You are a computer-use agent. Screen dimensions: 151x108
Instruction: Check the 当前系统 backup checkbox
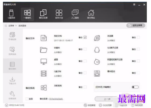tap(85, 87)
